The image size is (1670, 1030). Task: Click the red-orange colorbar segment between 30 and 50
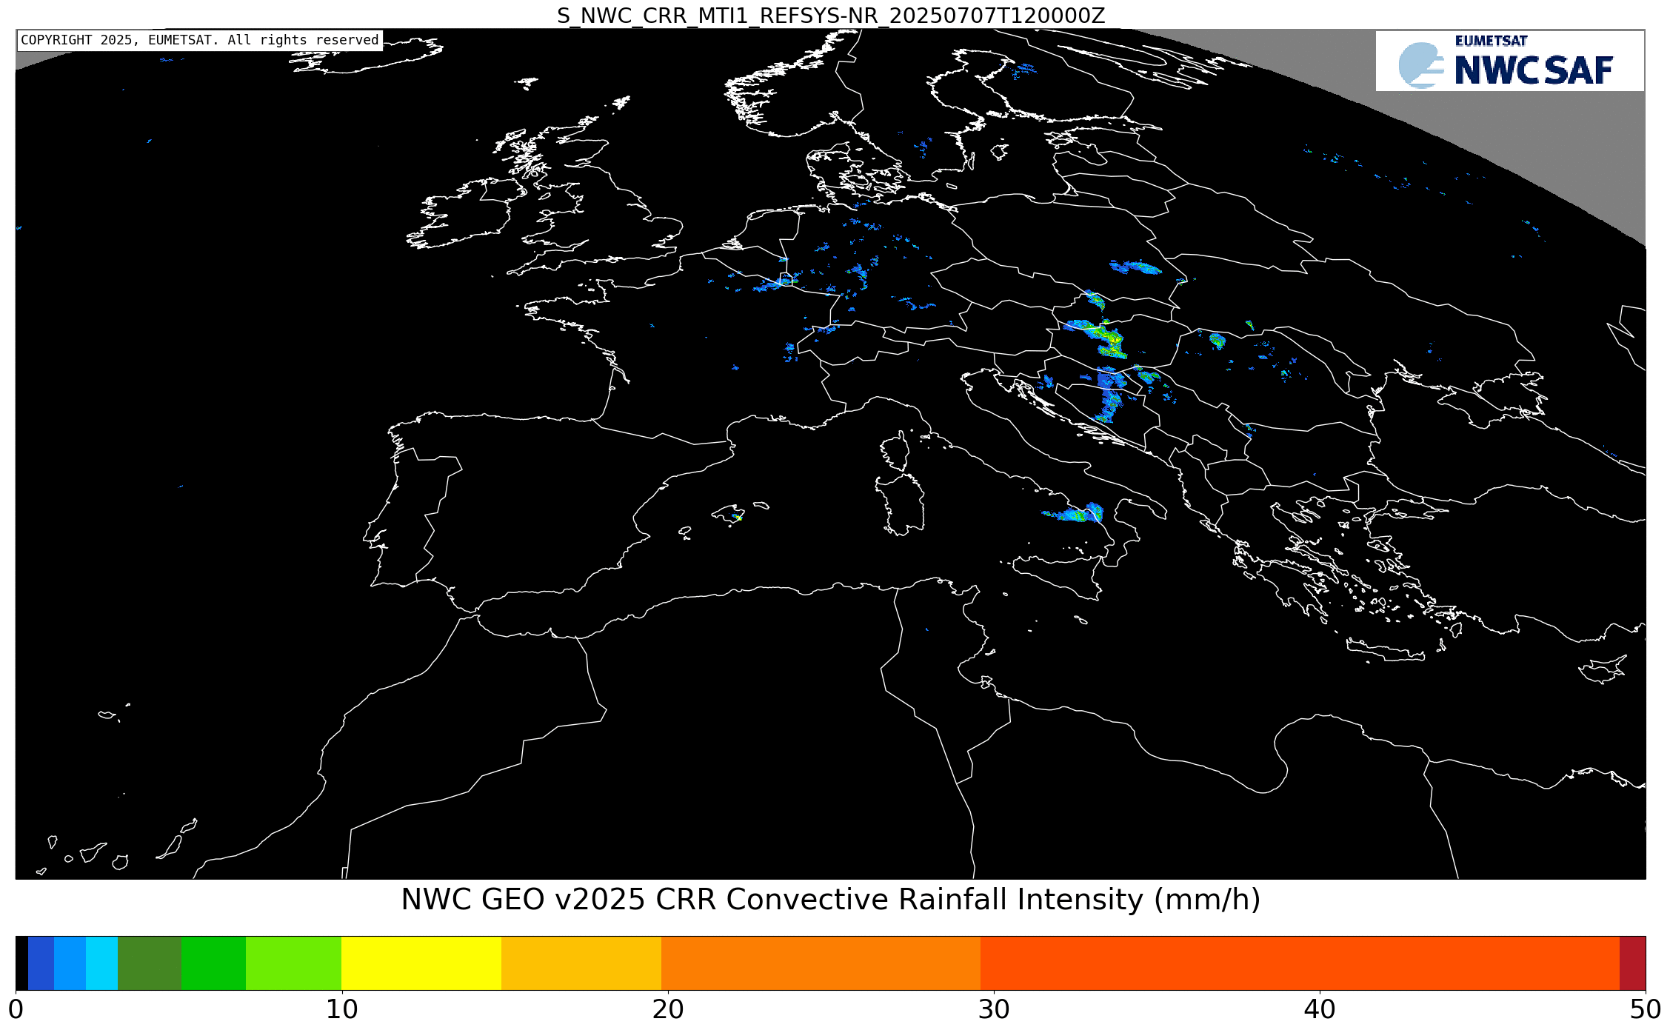tap(1300, 963)
